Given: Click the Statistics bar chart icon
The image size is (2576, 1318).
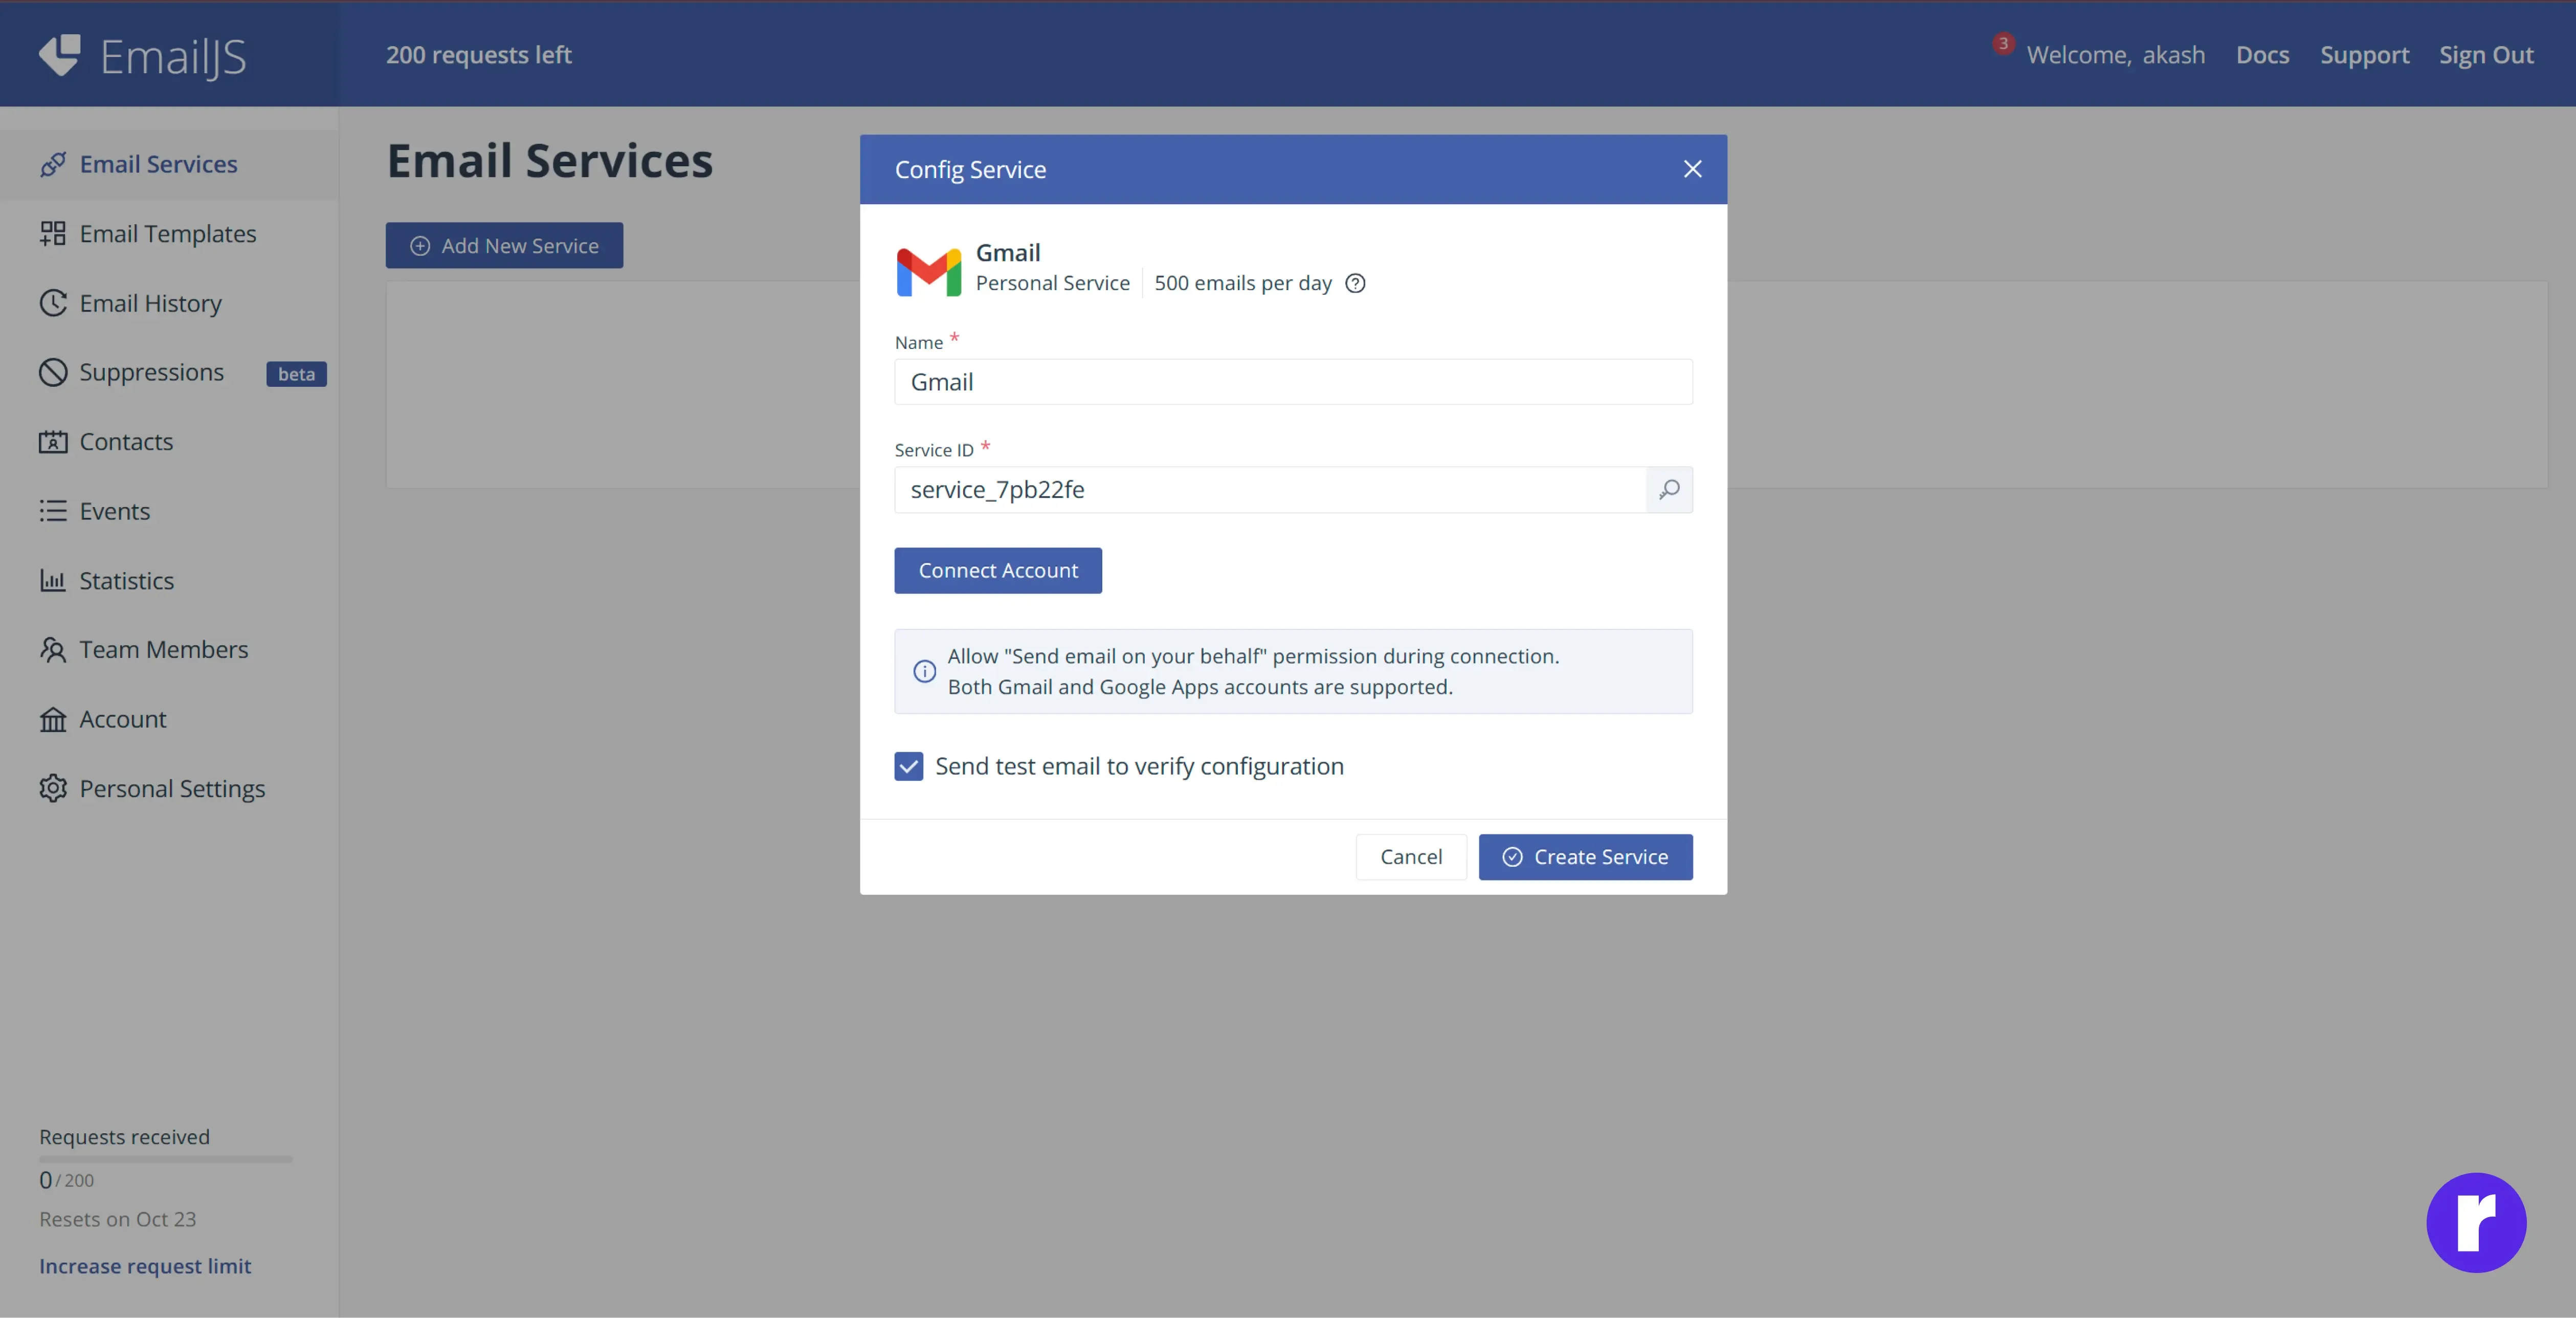Looking at the screenshot, I should (x=53, y=580).
